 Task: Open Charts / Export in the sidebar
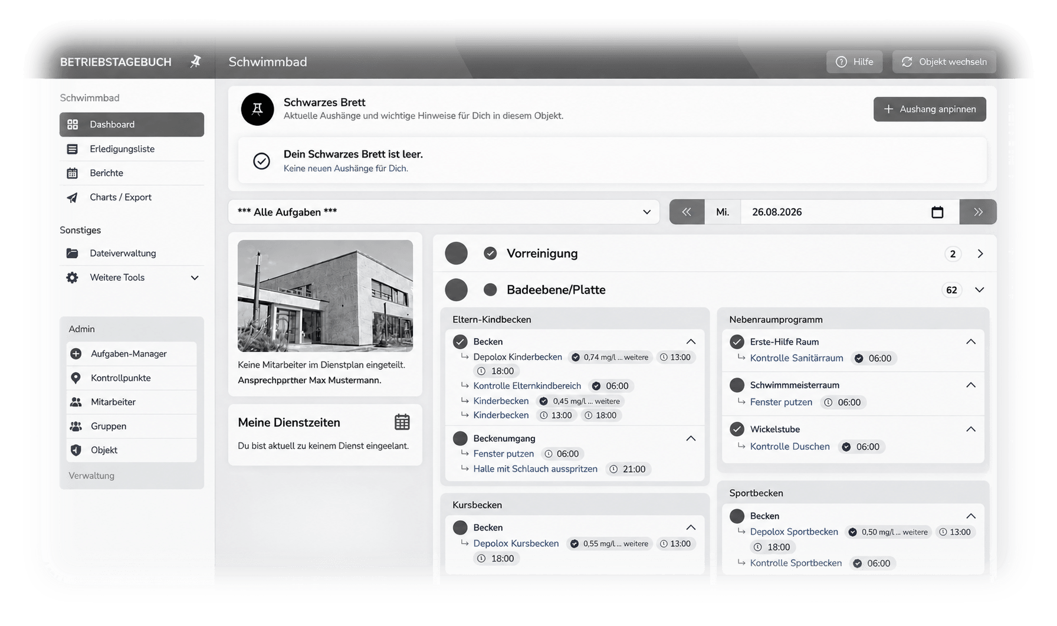coord(132,197)
